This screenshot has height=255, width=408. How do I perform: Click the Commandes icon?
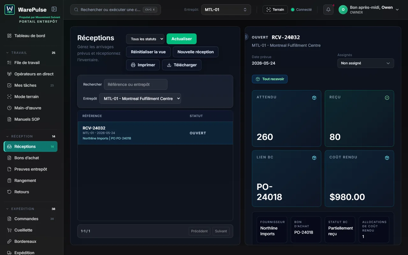coord(9,219)
